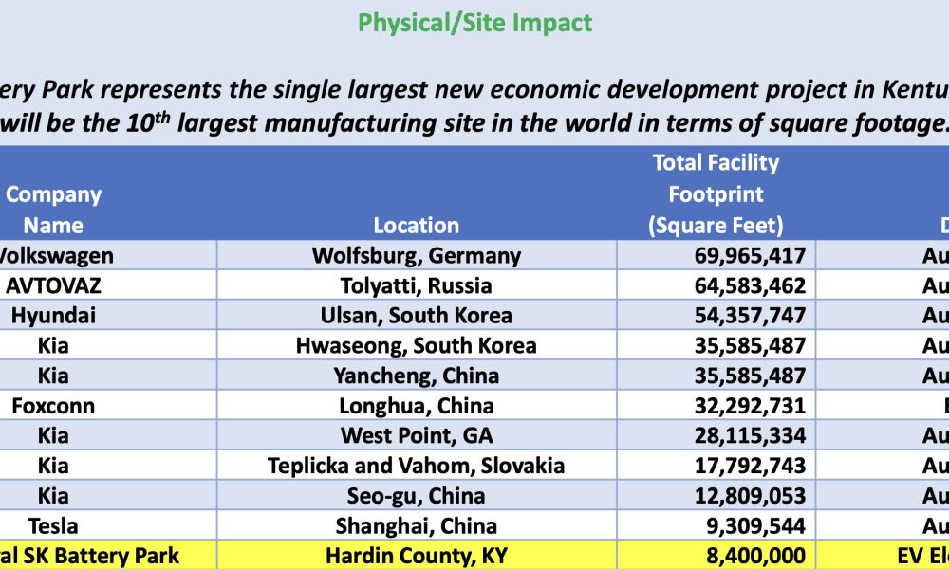Screen dimensions: 949x569
Task: Click the Kia cell in the Slovakia row
Action: (108, 466)
